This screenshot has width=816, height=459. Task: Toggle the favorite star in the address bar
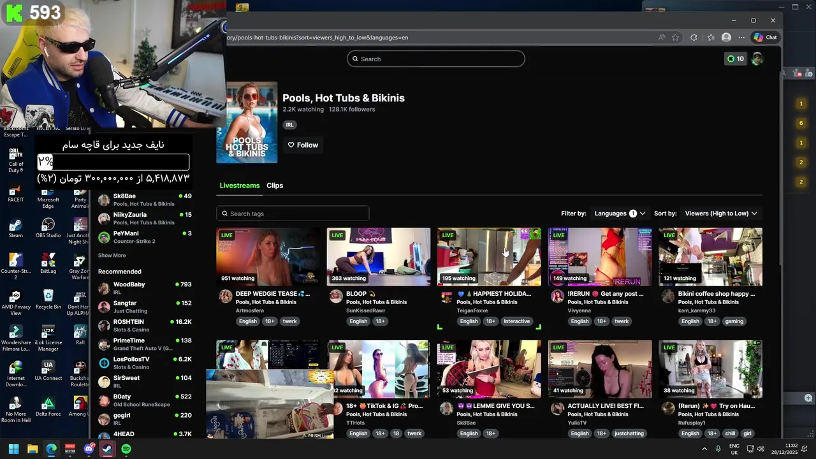click(x=676, y=38)
